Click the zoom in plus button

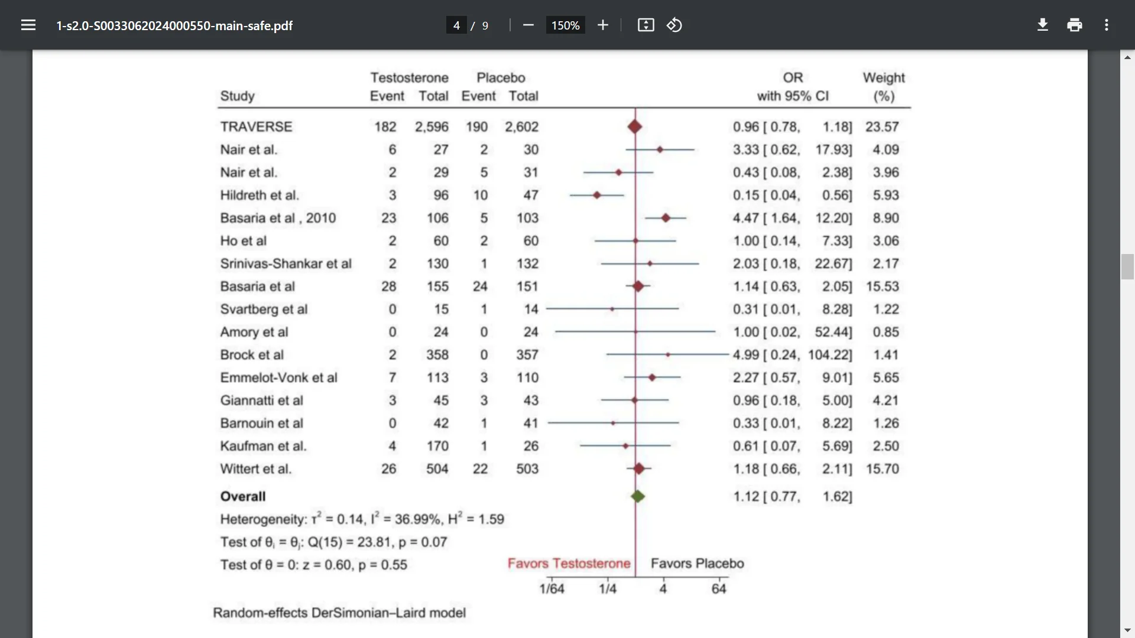[x=602, y=25]
